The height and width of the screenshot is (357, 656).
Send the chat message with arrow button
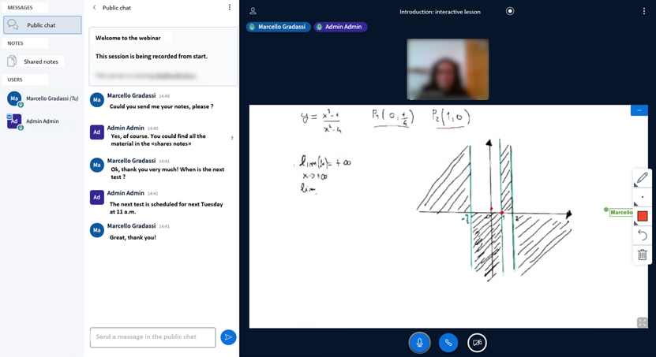[x=228, y=337]
